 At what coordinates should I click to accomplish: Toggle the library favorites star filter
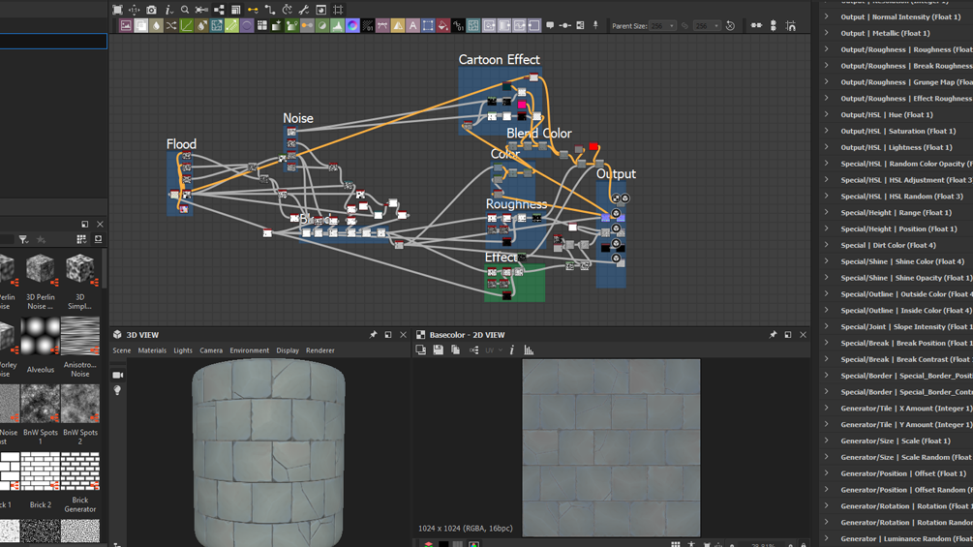click(x=41, y=239)
